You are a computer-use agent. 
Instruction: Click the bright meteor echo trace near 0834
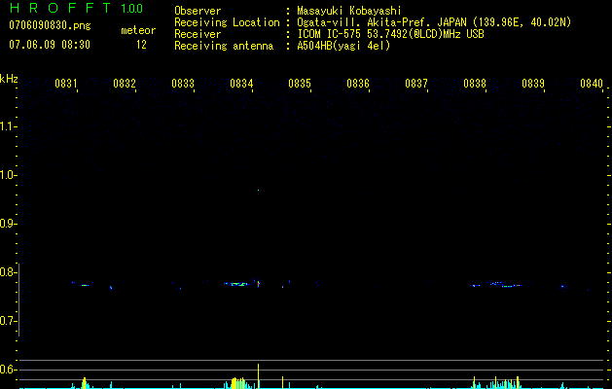pyautogui.click(x=236, y=284)
